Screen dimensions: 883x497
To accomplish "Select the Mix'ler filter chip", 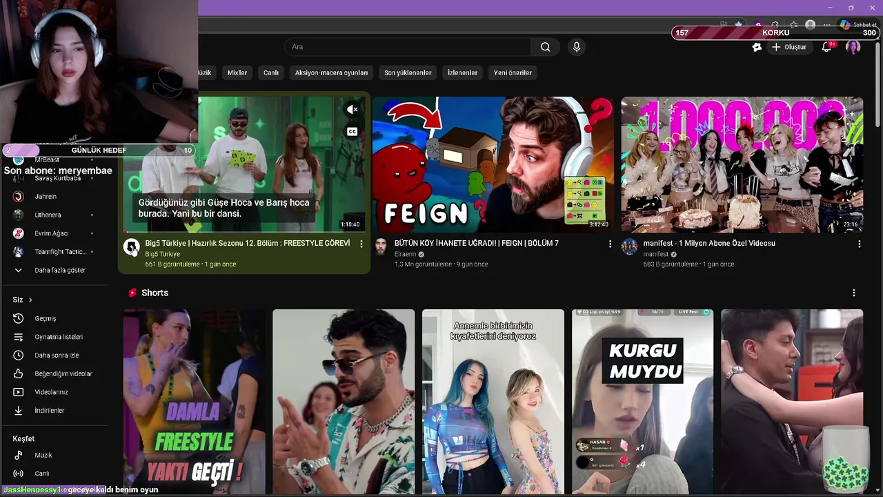I will pos(237,72).
